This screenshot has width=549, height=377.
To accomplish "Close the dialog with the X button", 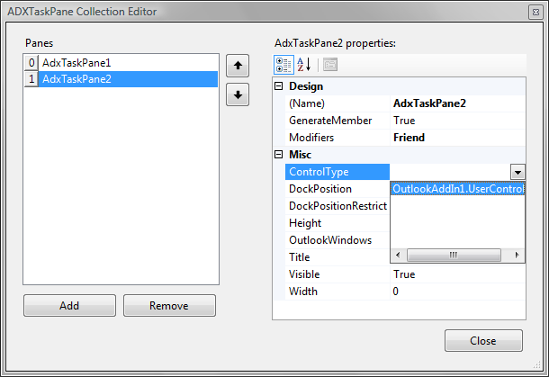I will [x=535, y=13].
